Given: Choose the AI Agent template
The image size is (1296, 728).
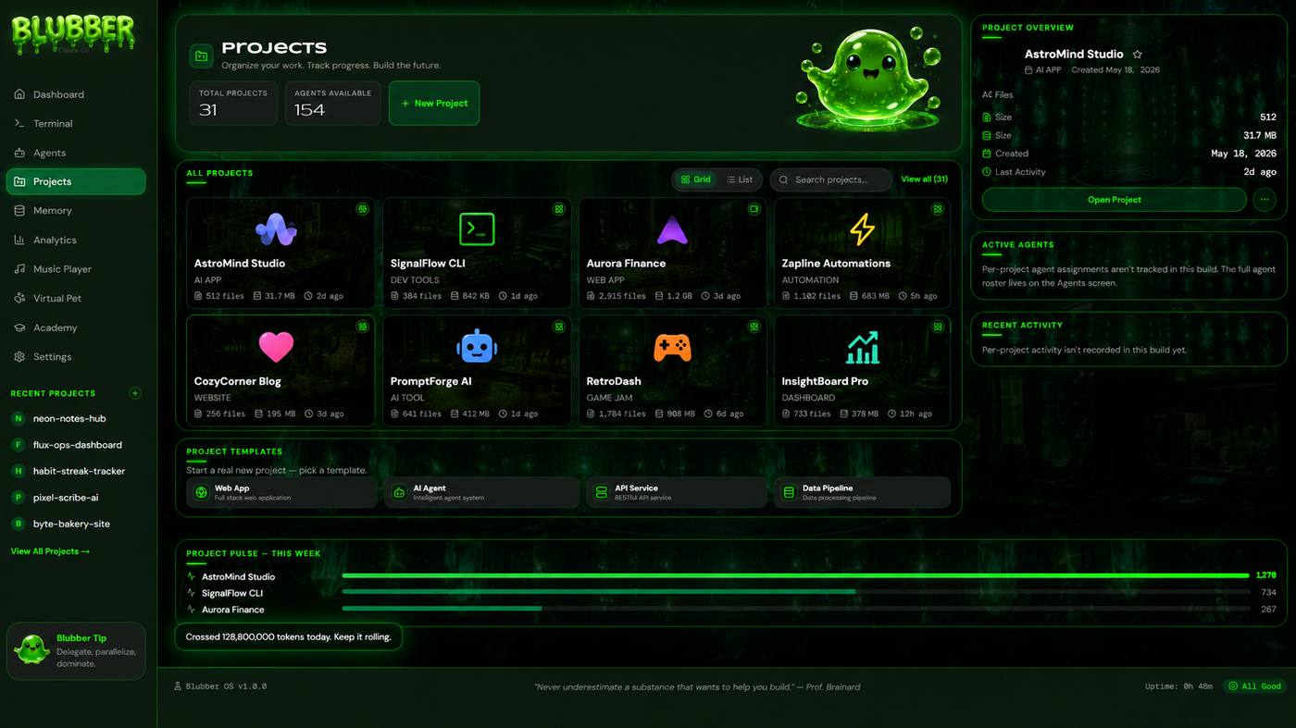Looking at the screenshot, I should (482, 492).
